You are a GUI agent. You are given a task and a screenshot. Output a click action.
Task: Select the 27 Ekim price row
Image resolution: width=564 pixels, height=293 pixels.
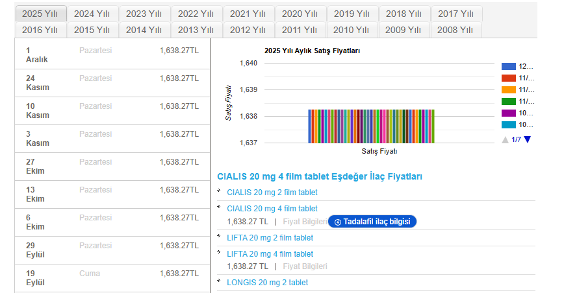click(112, 167)
